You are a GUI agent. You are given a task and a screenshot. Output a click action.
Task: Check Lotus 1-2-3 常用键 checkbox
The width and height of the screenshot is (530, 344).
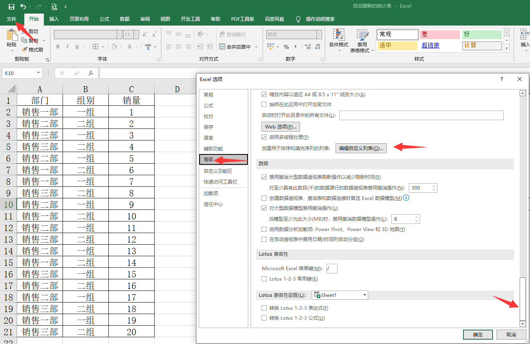click(264, 279)
